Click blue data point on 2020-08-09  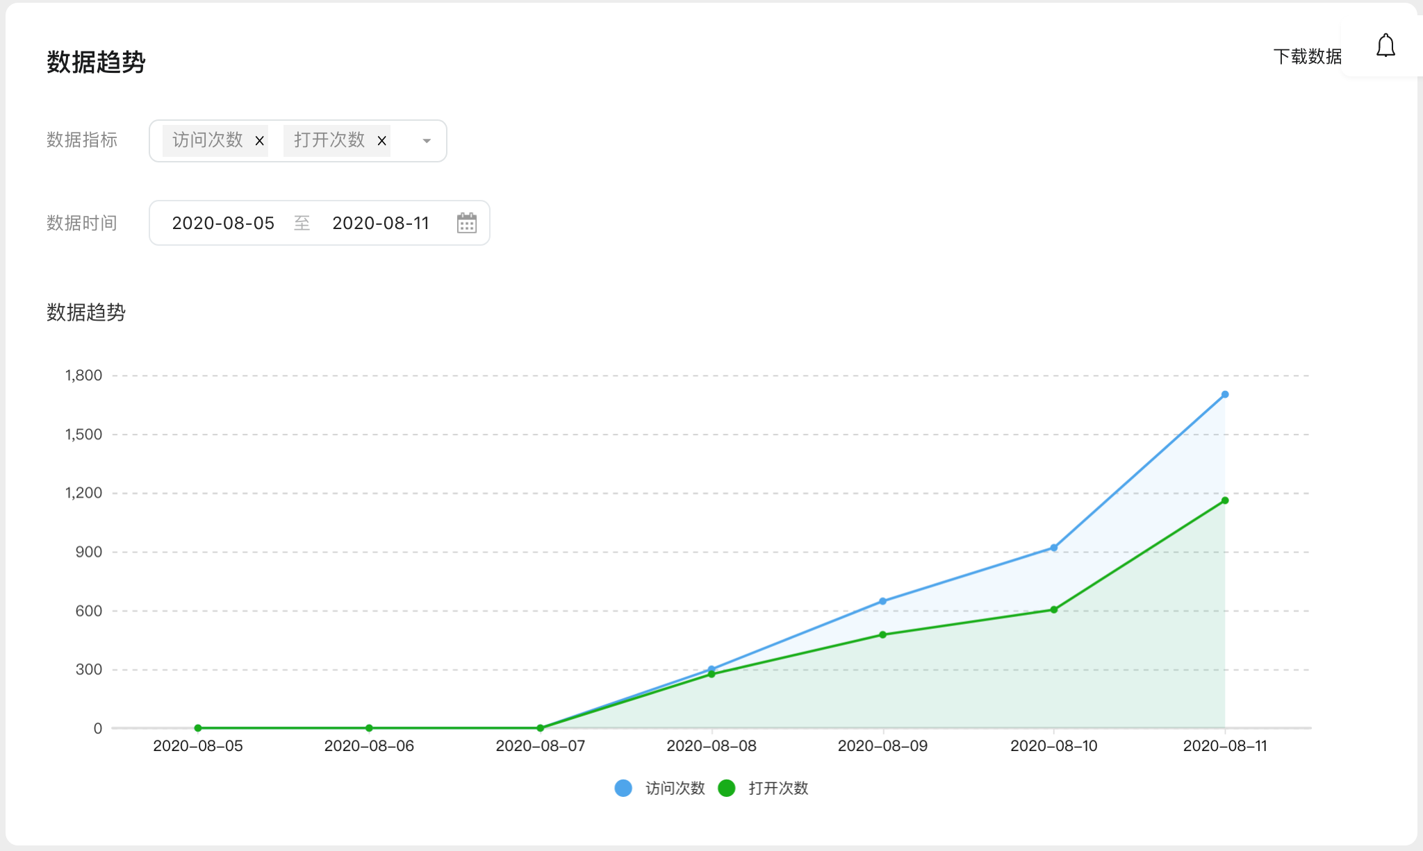pos(882,601)
